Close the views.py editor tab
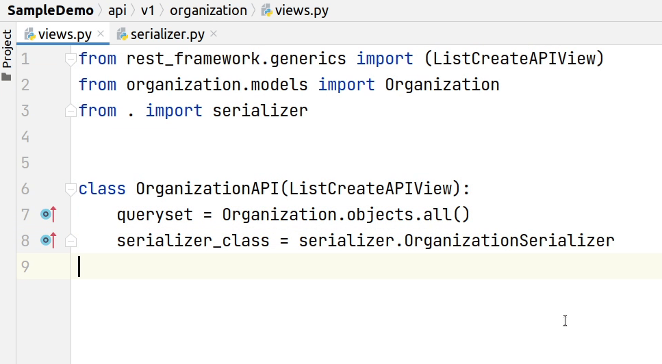Image resolution: width=662 pixels, height=364 pixels. coord(101,34)
